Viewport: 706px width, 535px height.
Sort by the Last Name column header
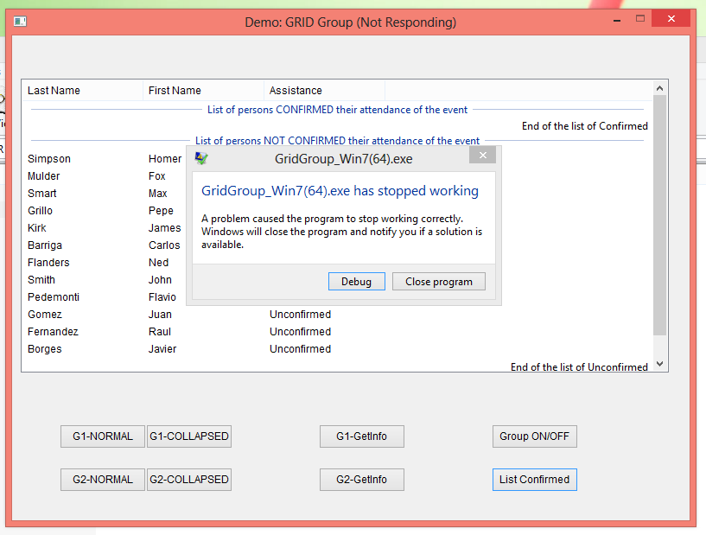(82, 91)
